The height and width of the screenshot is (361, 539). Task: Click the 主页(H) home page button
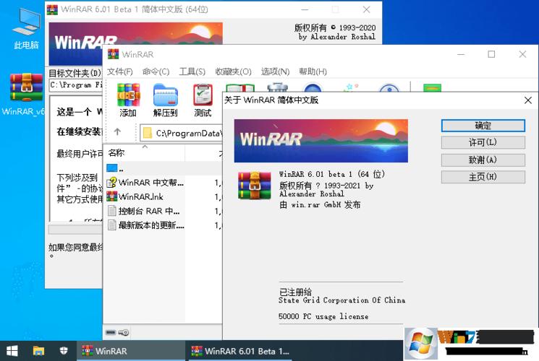tap(482, 177)
